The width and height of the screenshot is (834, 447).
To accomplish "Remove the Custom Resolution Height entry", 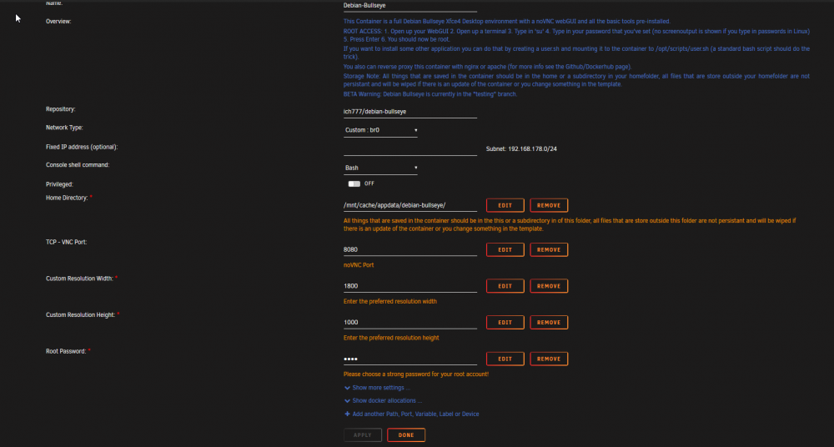I will coord(549,323).
